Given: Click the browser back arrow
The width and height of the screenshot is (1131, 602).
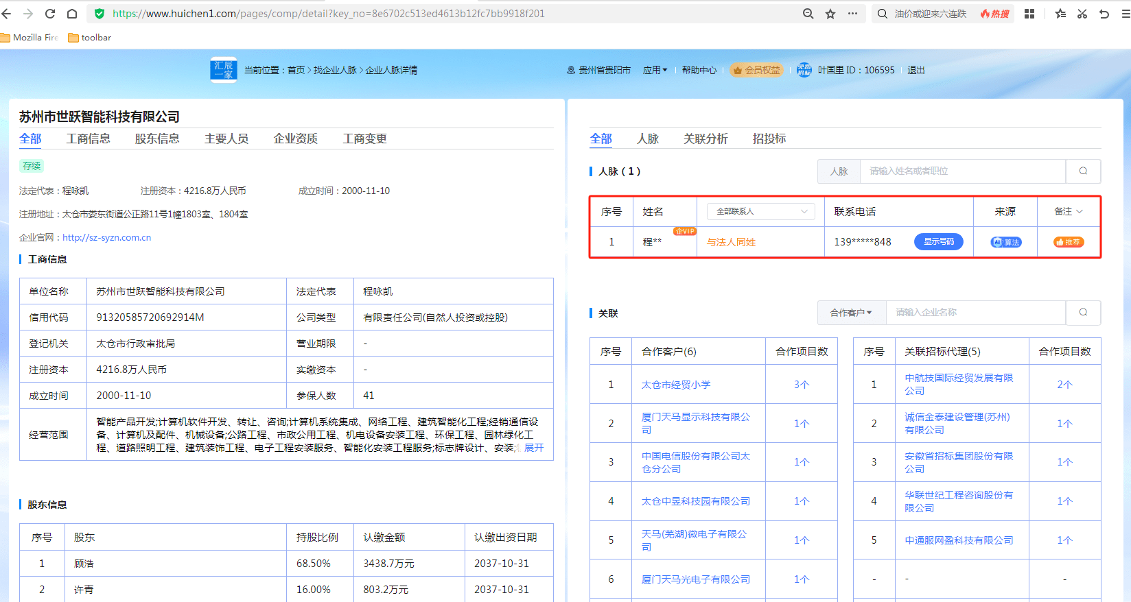Looking at the screenshot, I should [x=6, y=14].
